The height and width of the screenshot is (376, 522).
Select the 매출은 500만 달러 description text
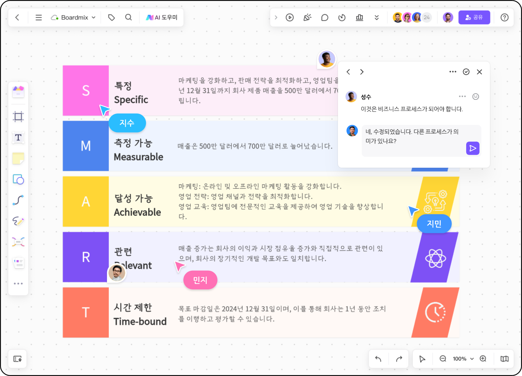pyautogui.click(x=255, y=146)
